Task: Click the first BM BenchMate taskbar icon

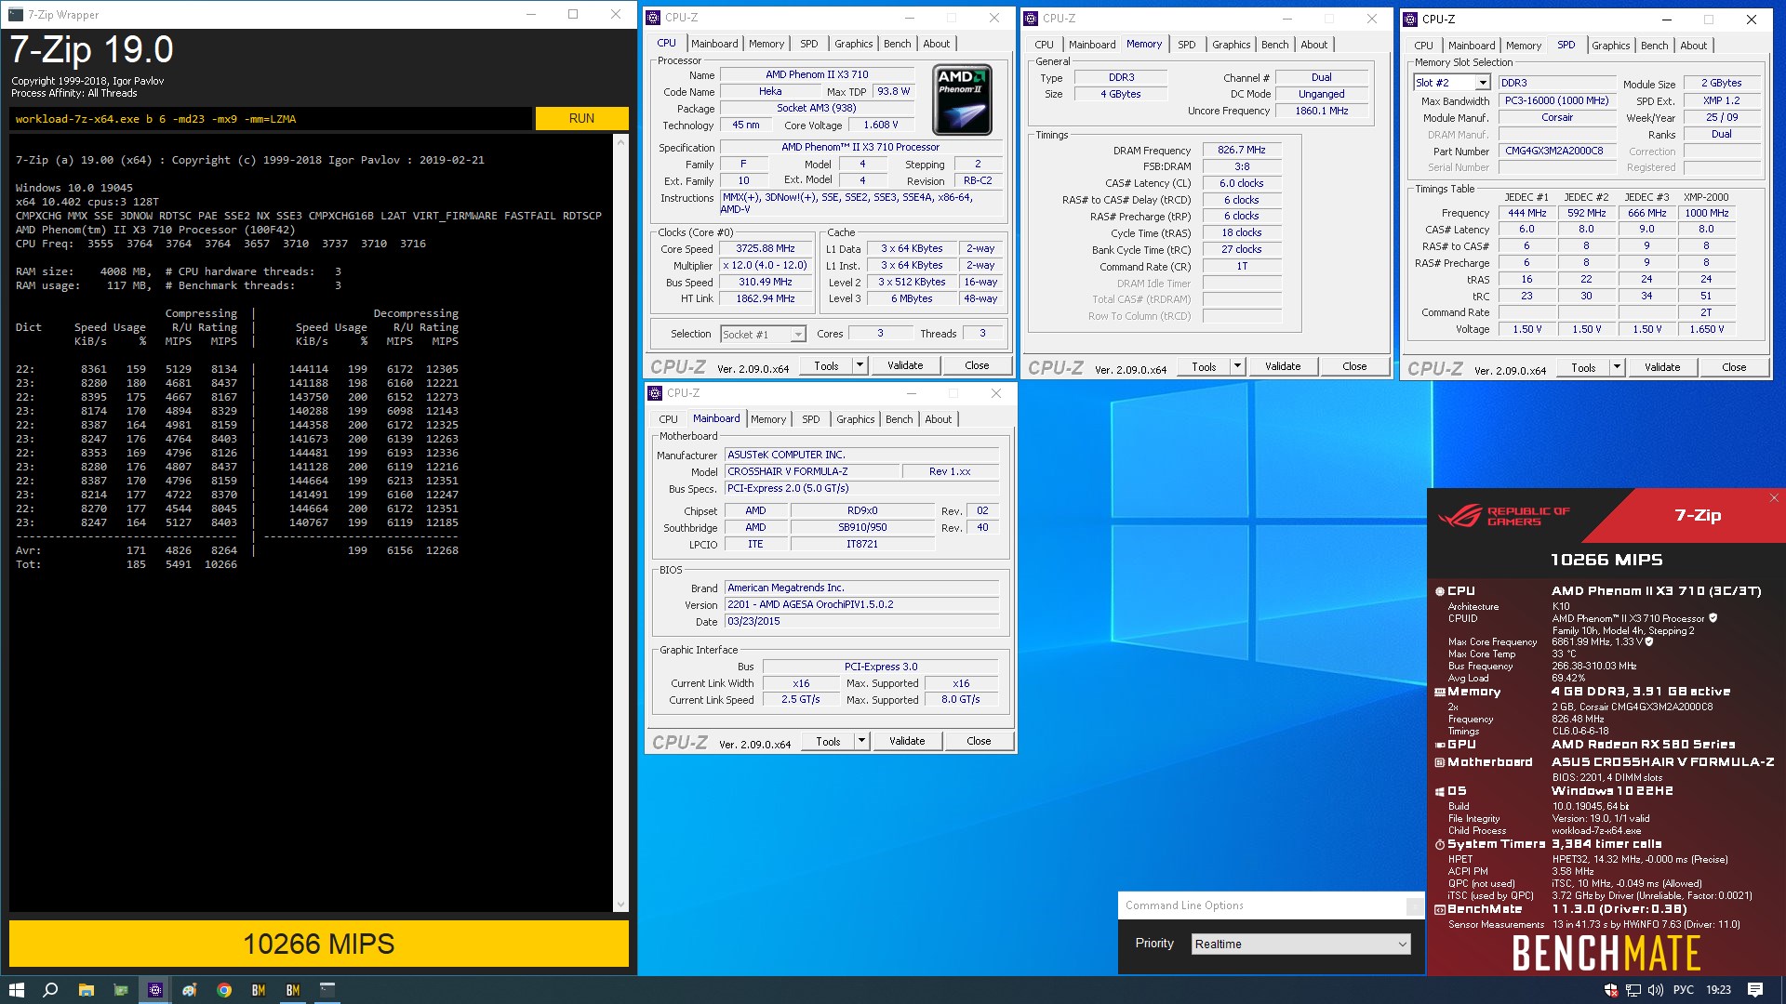Action: click(259, 990)
